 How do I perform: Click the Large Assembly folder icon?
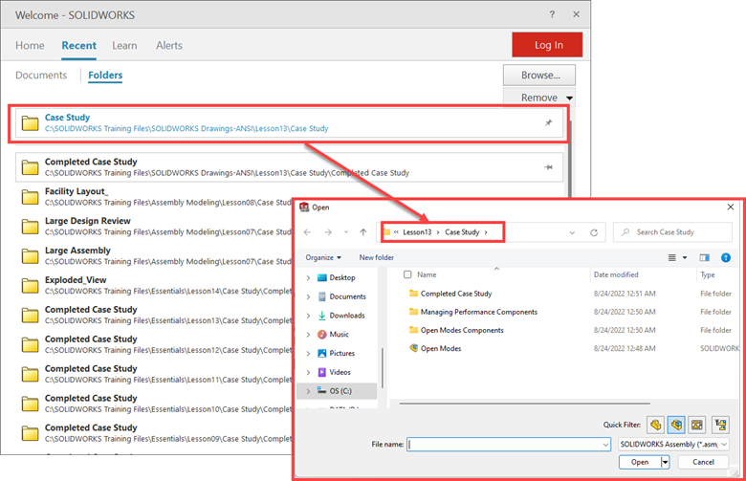click(x=30, y=255)
